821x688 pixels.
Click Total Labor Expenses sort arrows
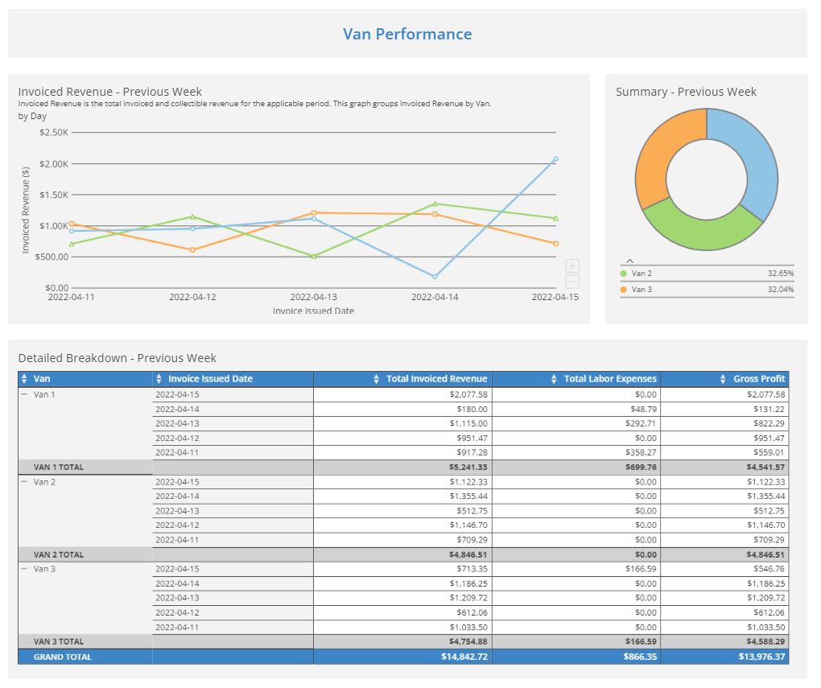click(554, 379)
